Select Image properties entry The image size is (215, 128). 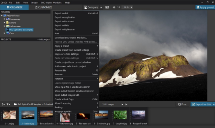click(76, 111)
